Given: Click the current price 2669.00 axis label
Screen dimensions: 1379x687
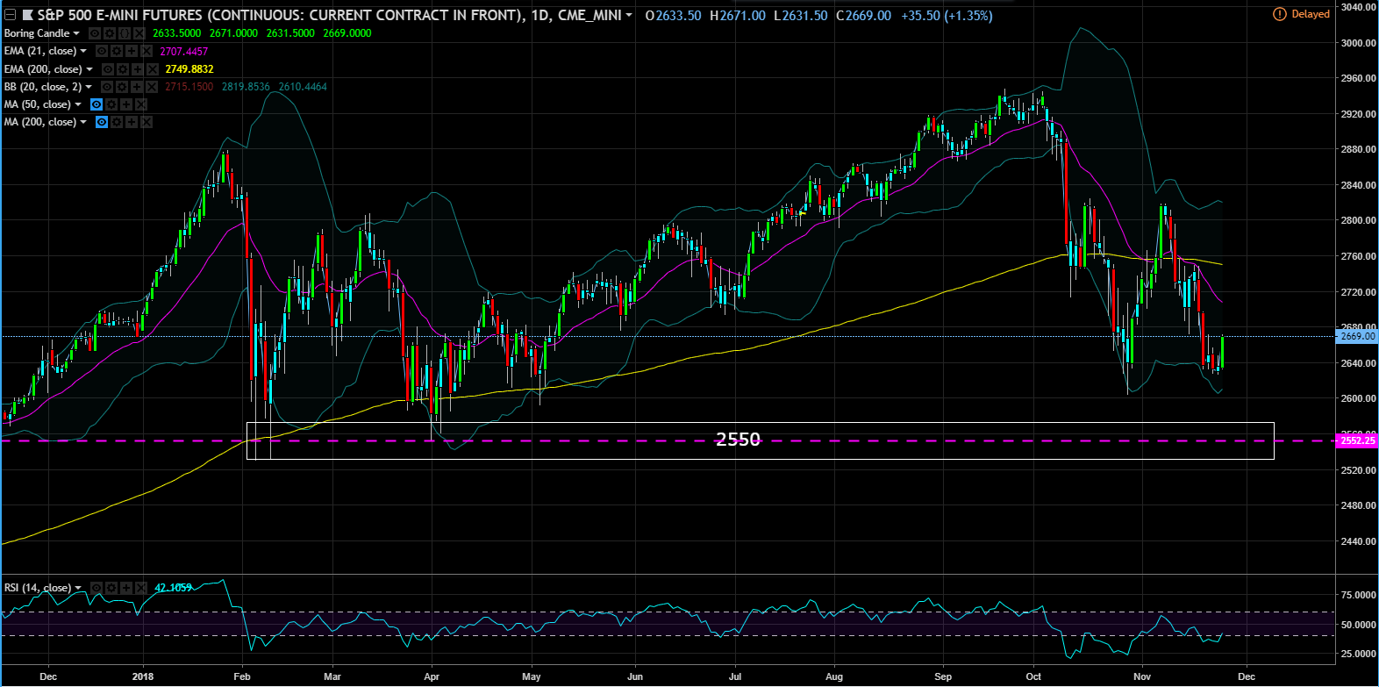Looking at the screenshot, I should (x=1357, y=336).
